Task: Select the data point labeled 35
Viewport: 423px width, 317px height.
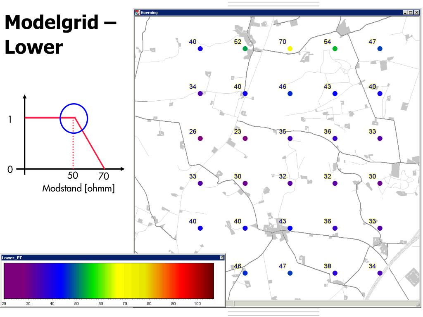Action: 290,139
